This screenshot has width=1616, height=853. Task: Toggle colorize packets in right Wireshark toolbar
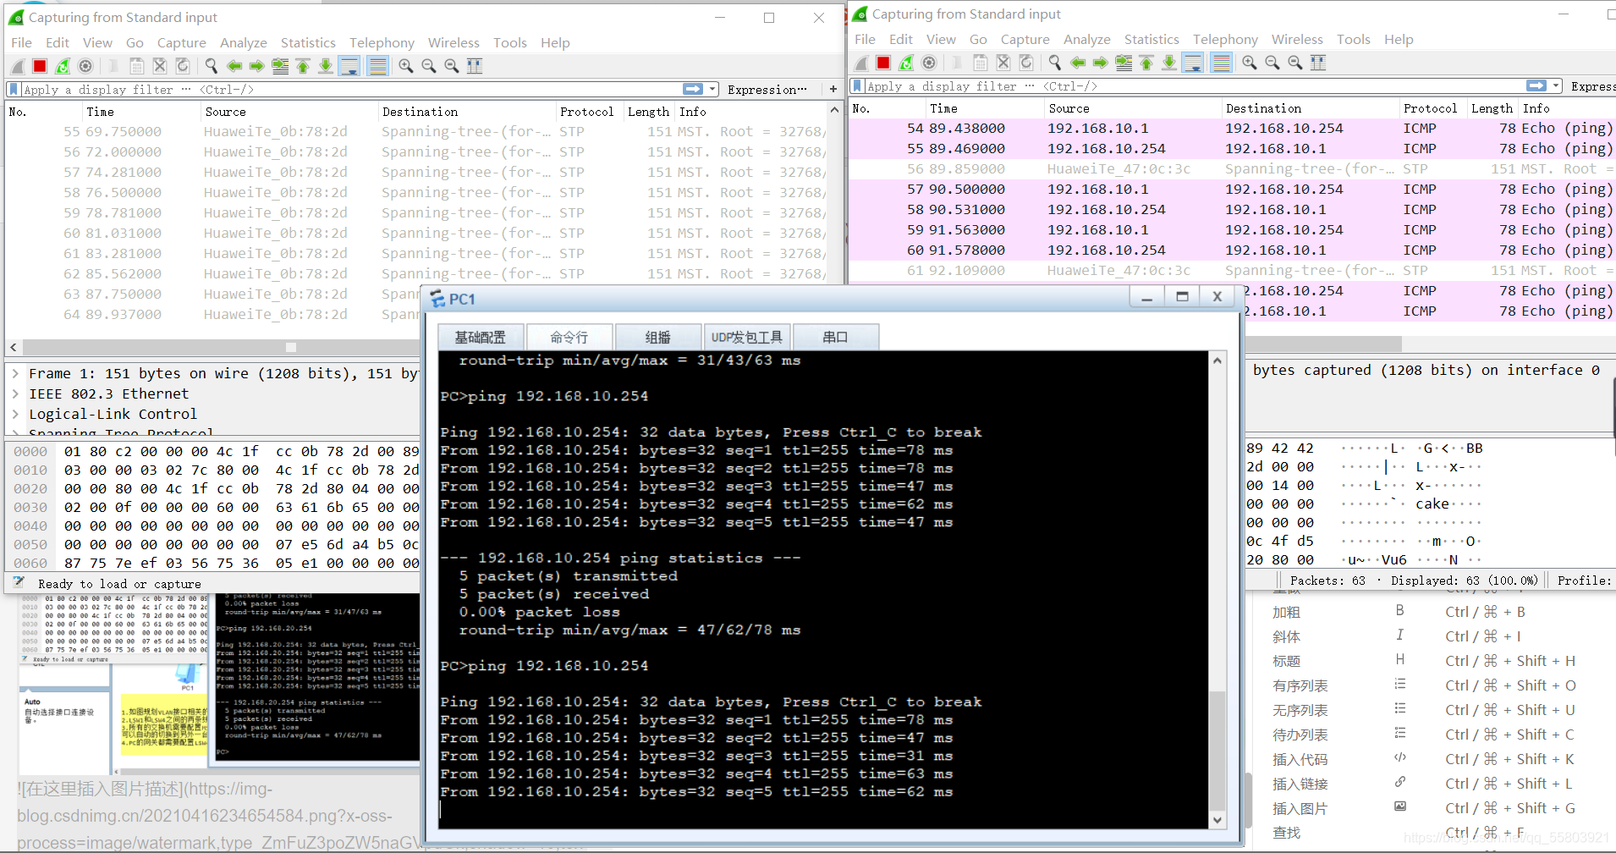(1222, 63)
